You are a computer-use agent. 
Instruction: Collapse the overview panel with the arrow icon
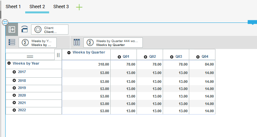12,29
